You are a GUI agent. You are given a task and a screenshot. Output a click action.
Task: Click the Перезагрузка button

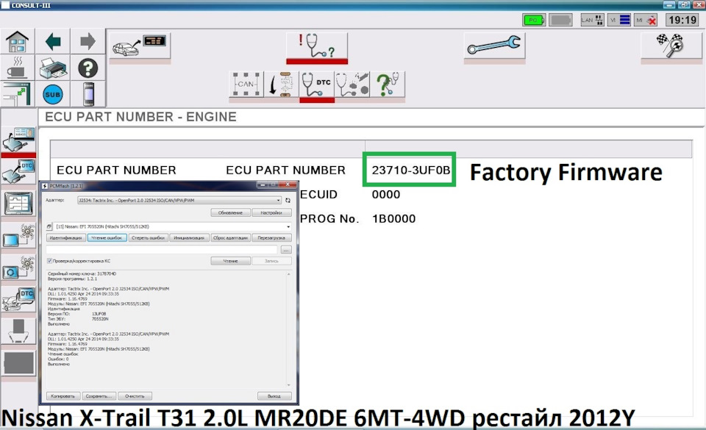point(271,237)
